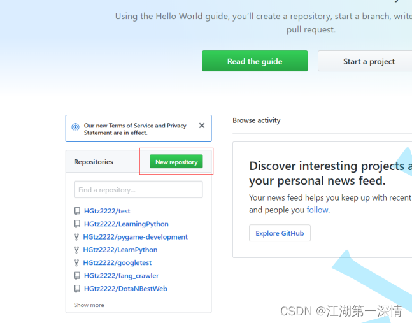The height and width of the screenshot is (323, 412).
Task: Click the Repositories panel heading
Action: [x=93, y=162]
